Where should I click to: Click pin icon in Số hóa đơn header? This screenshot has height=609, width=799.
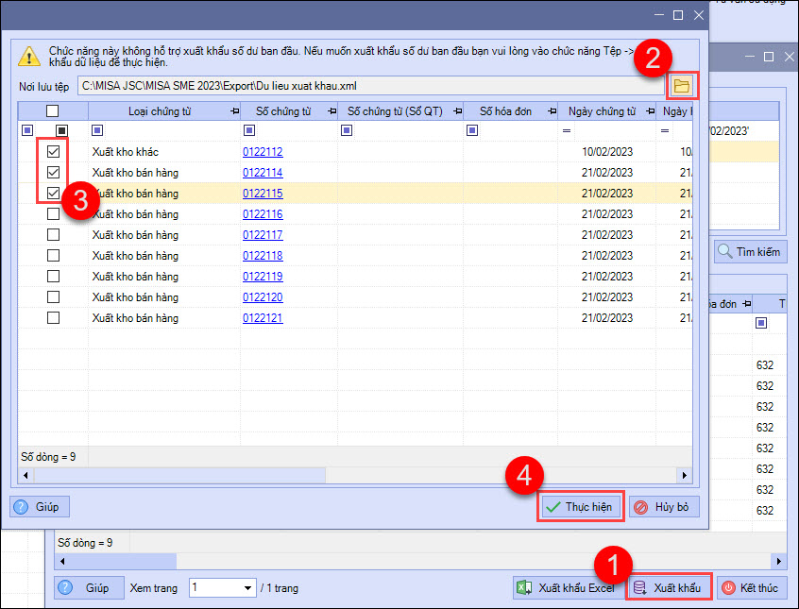[x=549, y=111]
